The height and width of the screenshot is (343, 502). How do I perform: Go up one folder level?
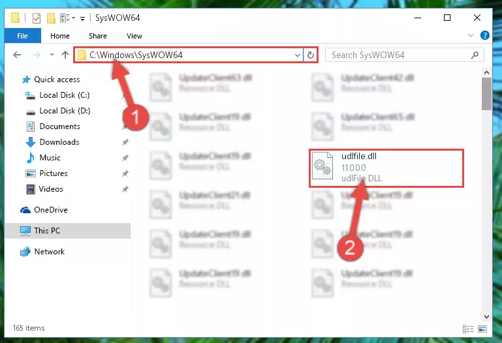pos(65,55)
